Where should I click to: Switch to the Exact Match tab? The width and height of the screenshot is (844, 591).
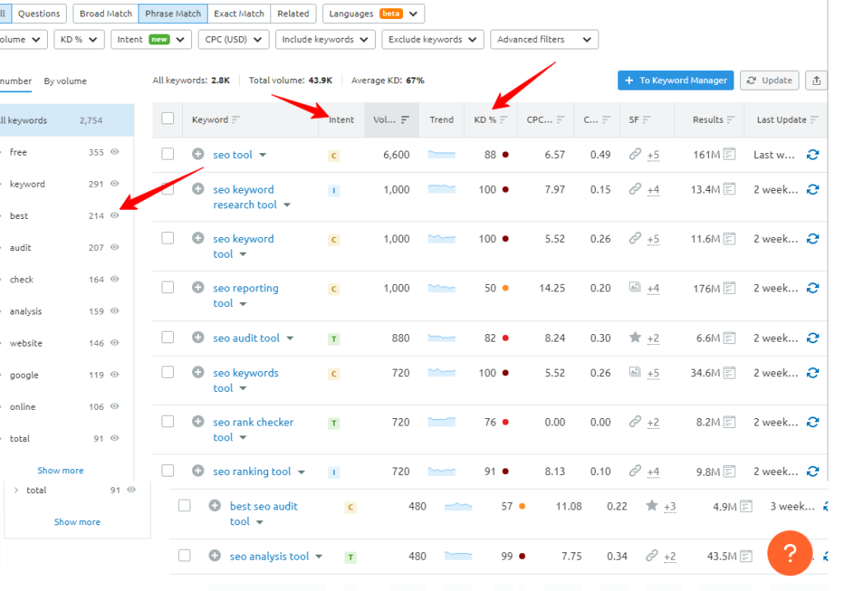(x=238, y=13)
